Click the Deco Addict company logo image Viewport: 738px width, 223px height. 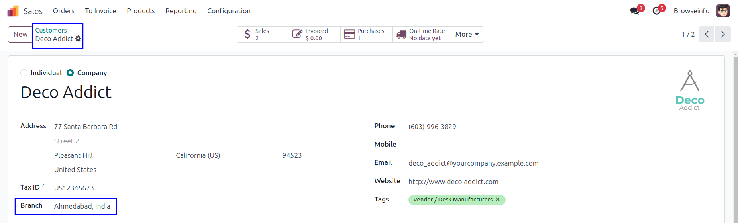click(x=690, y=90)
